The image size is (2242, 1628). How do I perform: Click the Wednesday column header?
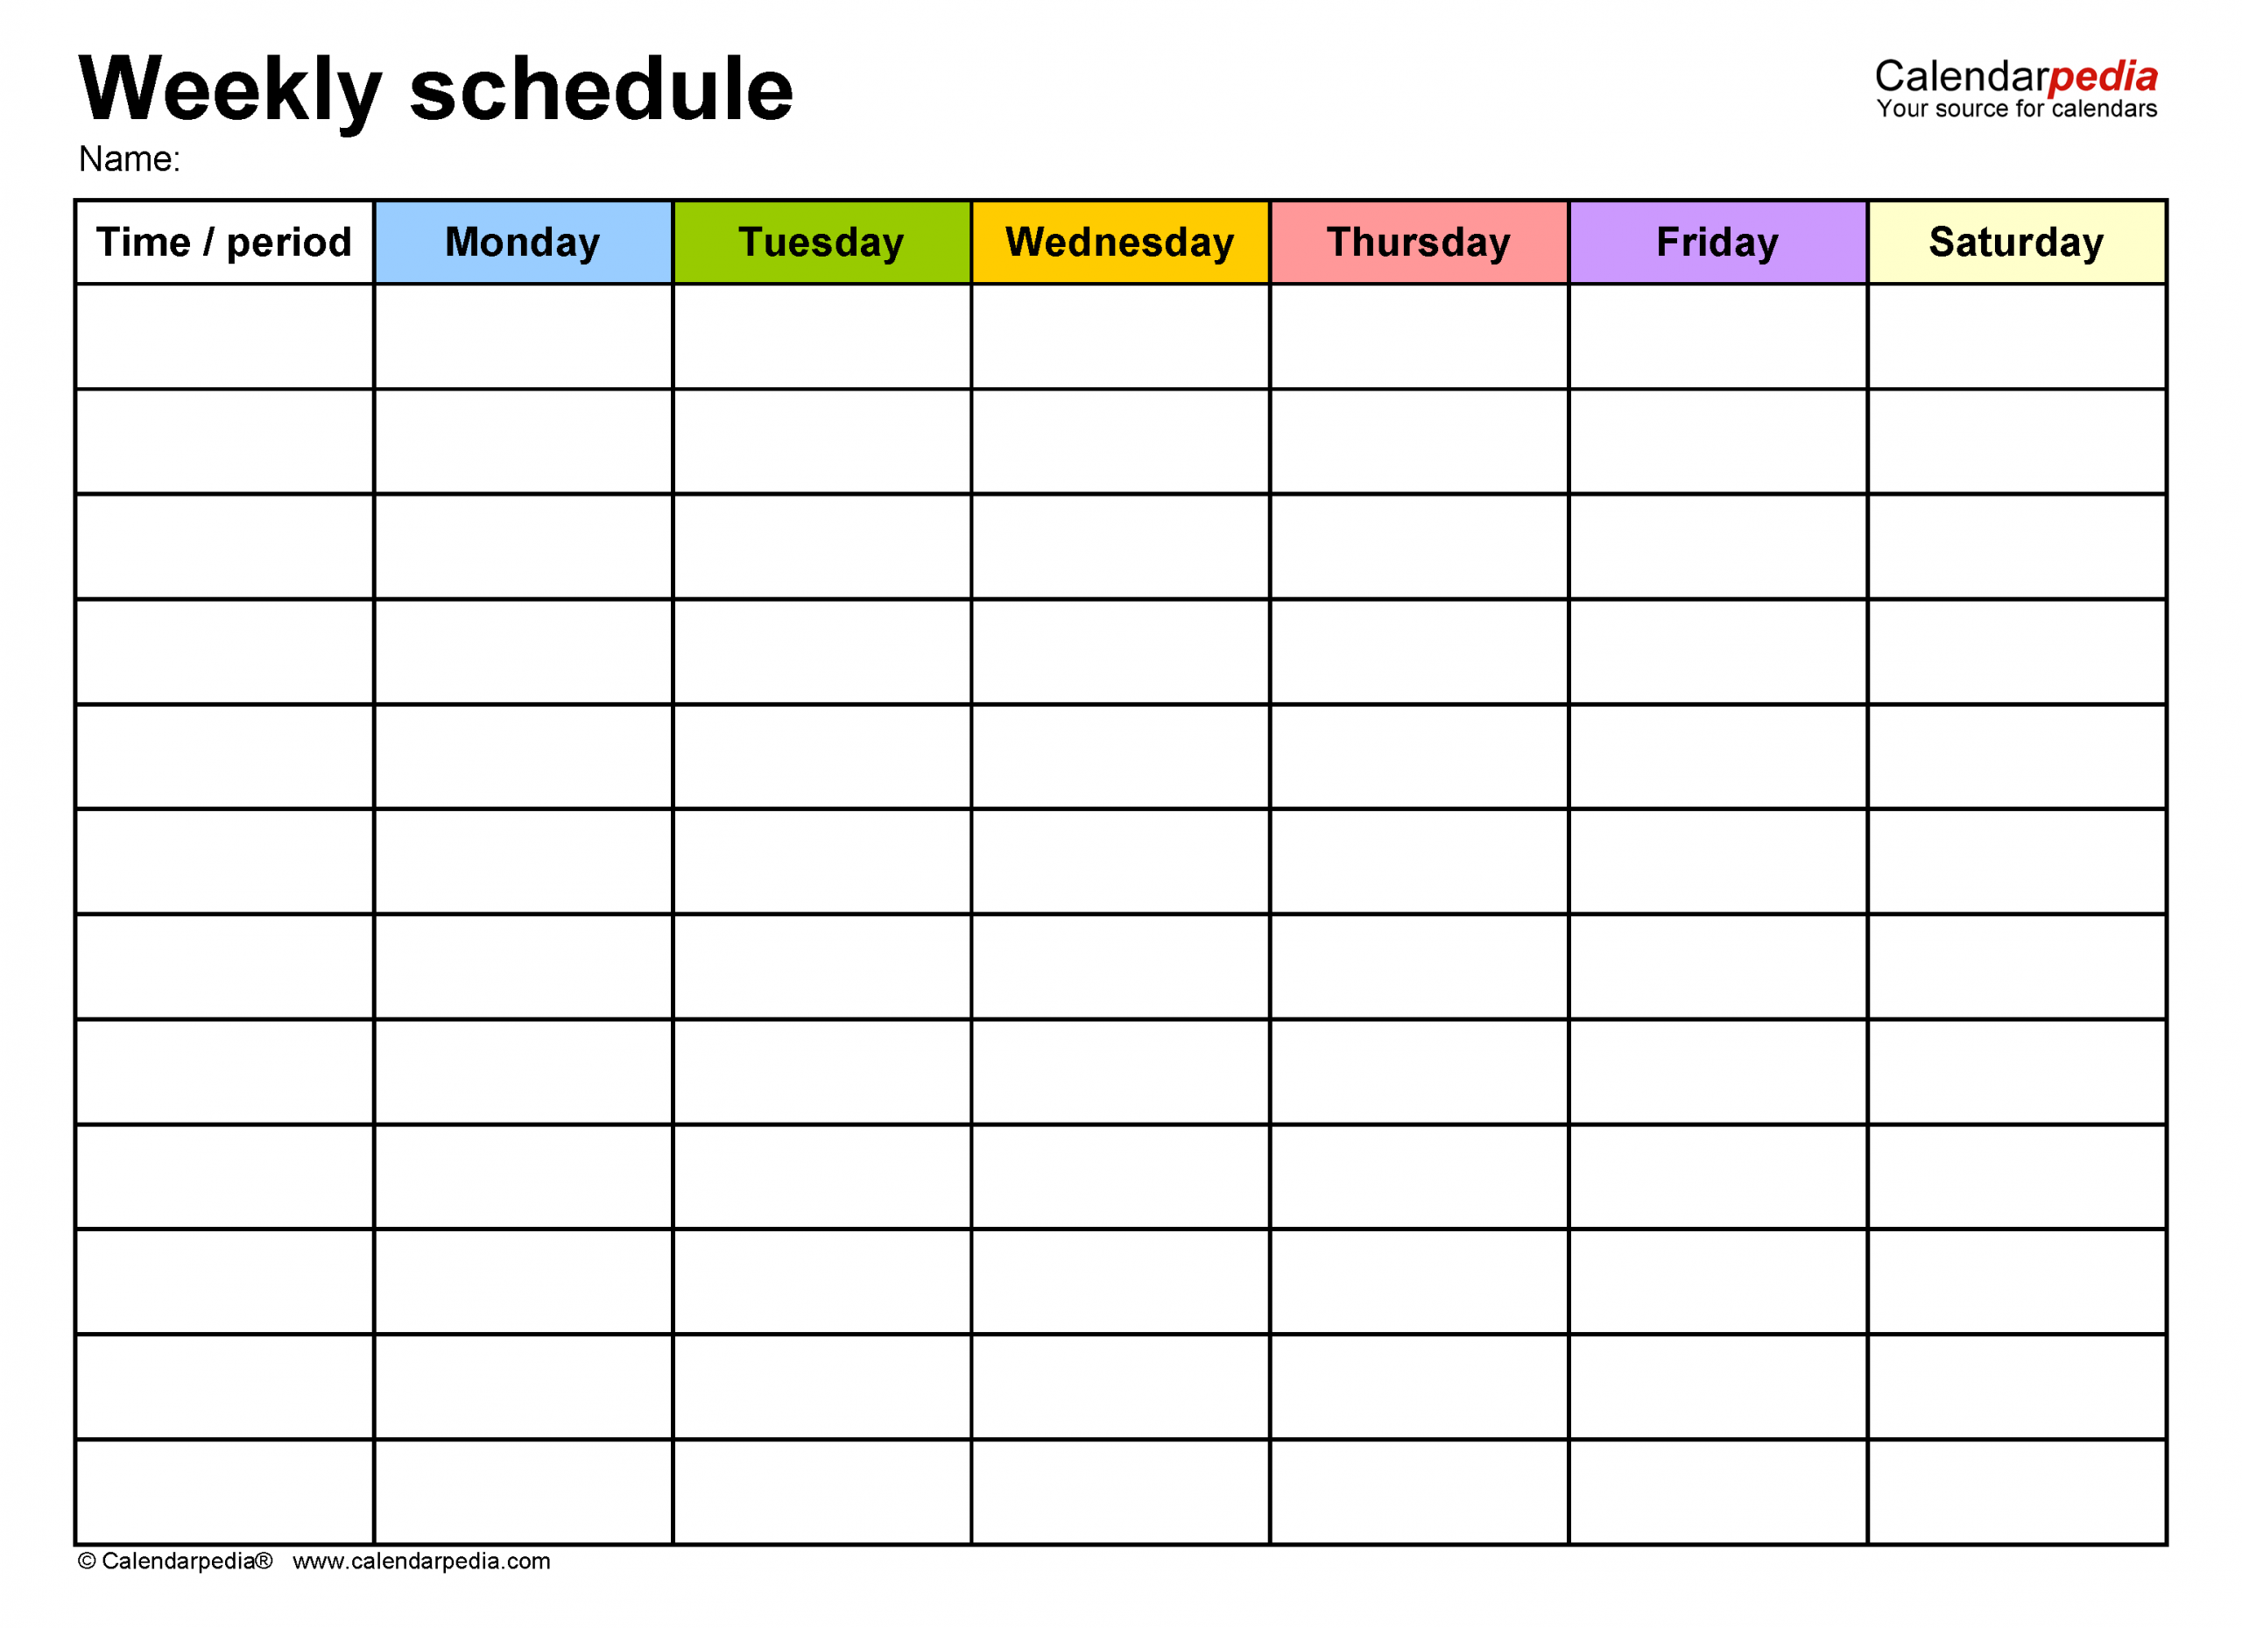[1121, 242]
